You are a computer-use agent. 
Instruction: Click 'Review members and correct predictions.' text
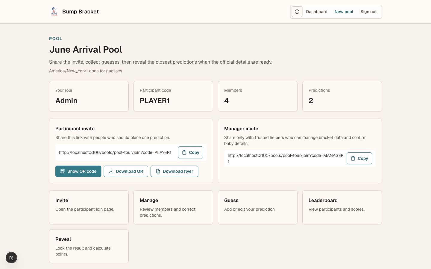pos(168,212)
